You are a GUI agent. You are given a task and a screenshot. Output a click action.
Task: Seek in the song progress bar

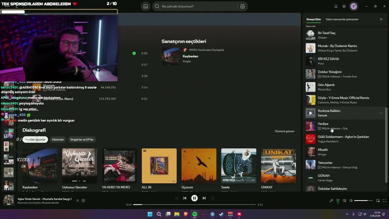194,205
